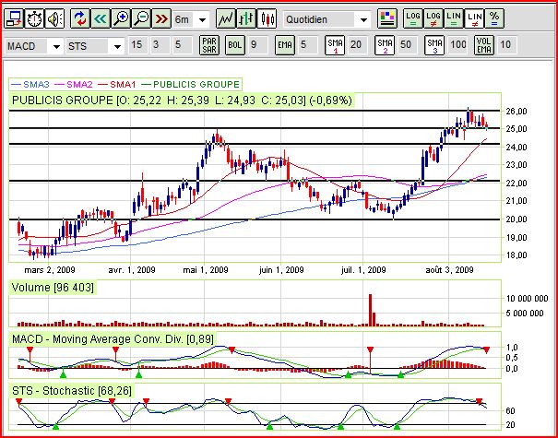This screenshot has height=438, width=558.
Task: Toggle the SMA 2 button
Action: 385,45
